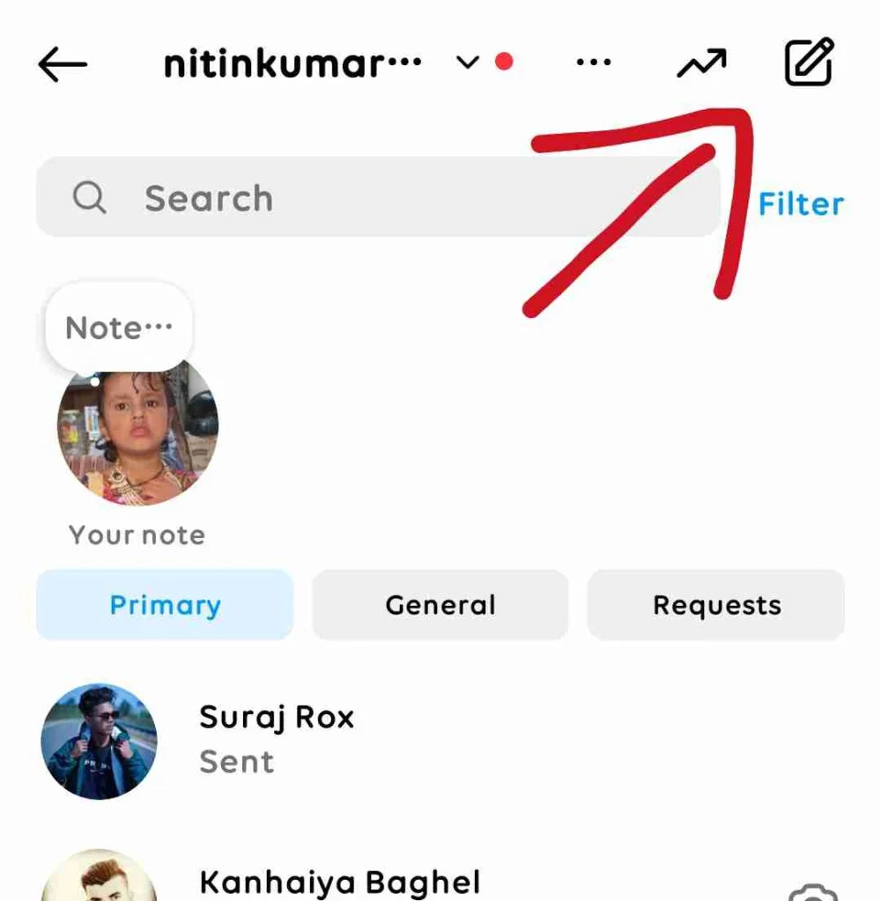Focus the Search input field
The image size is (881, 901).
tap(396, 198)
